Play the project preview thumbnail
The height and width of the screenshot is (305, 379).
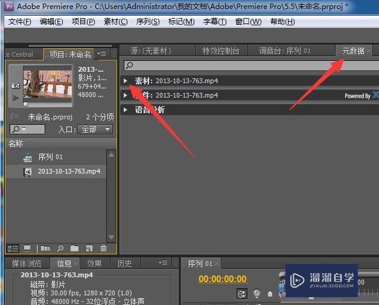pyautogui.click(x=16, y=98)
